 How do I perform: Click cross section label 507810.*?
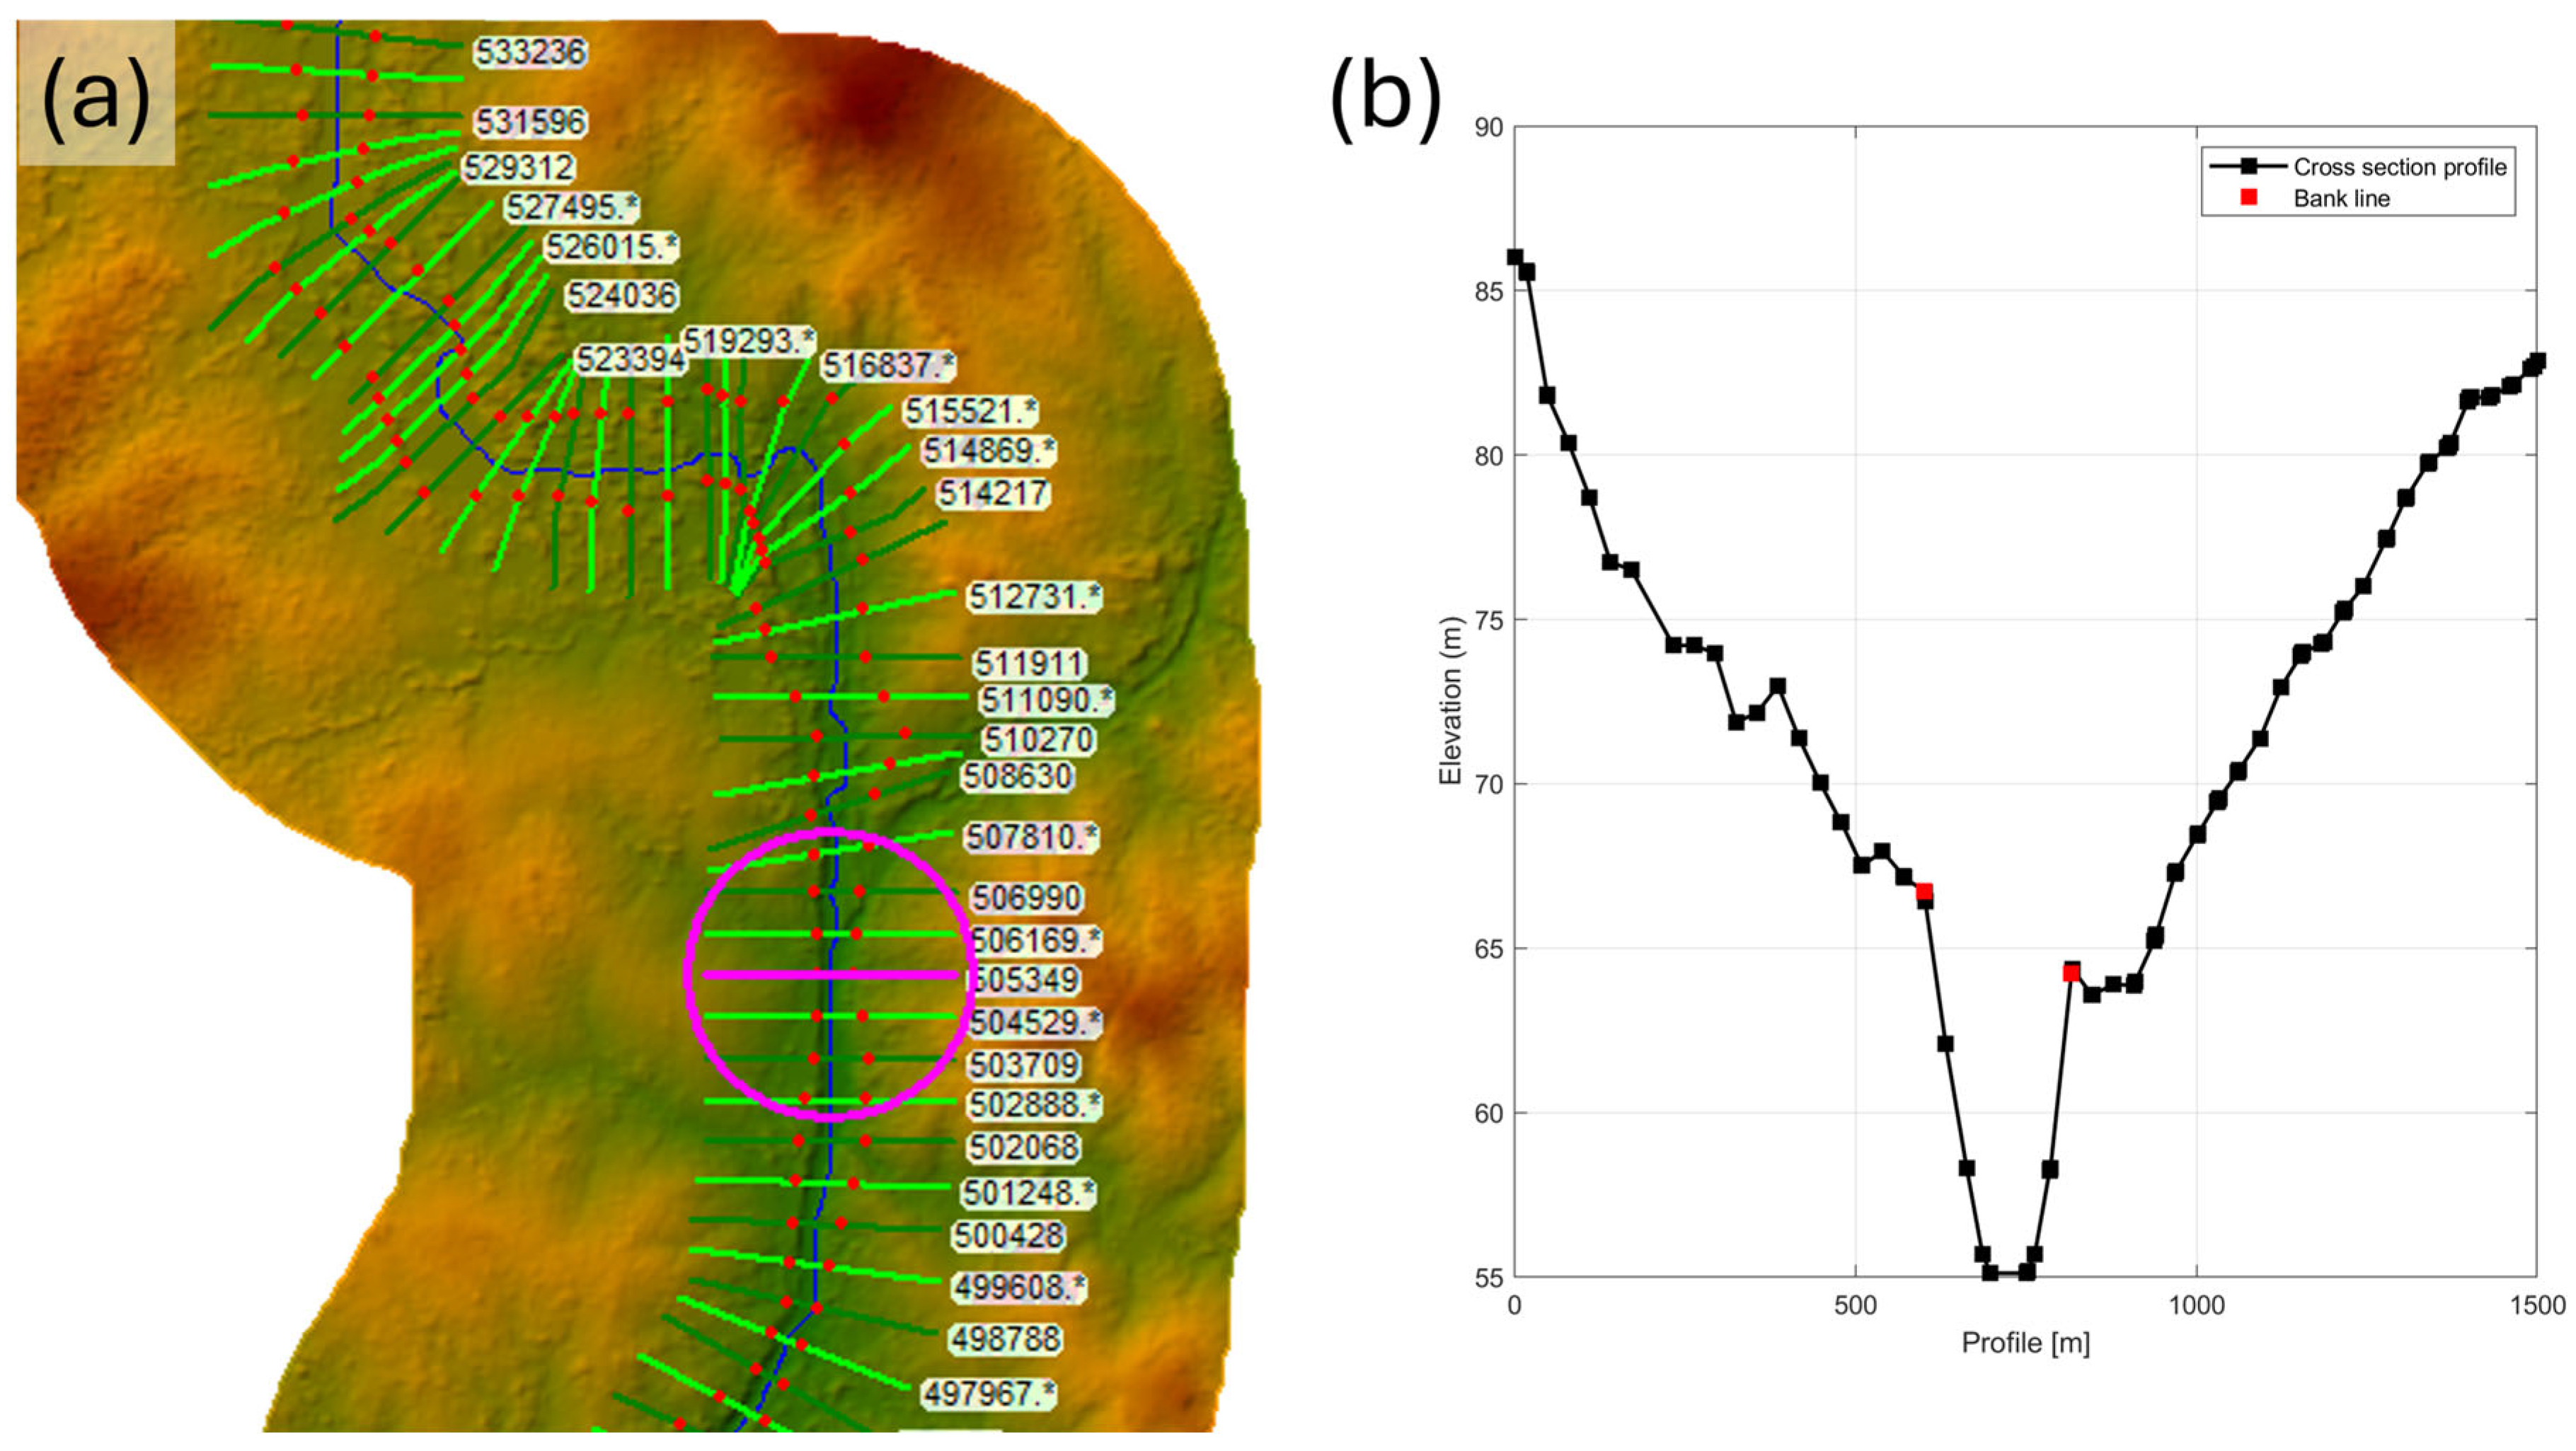point(1031,837)
